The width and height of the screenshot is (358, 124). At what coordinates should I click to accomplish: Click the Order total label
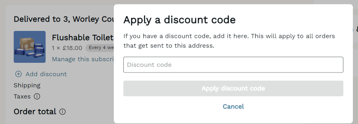[35, 112]
